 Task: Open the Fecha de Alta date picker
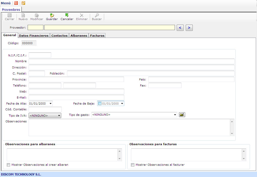pyautogui.click(x=51, y=104)
